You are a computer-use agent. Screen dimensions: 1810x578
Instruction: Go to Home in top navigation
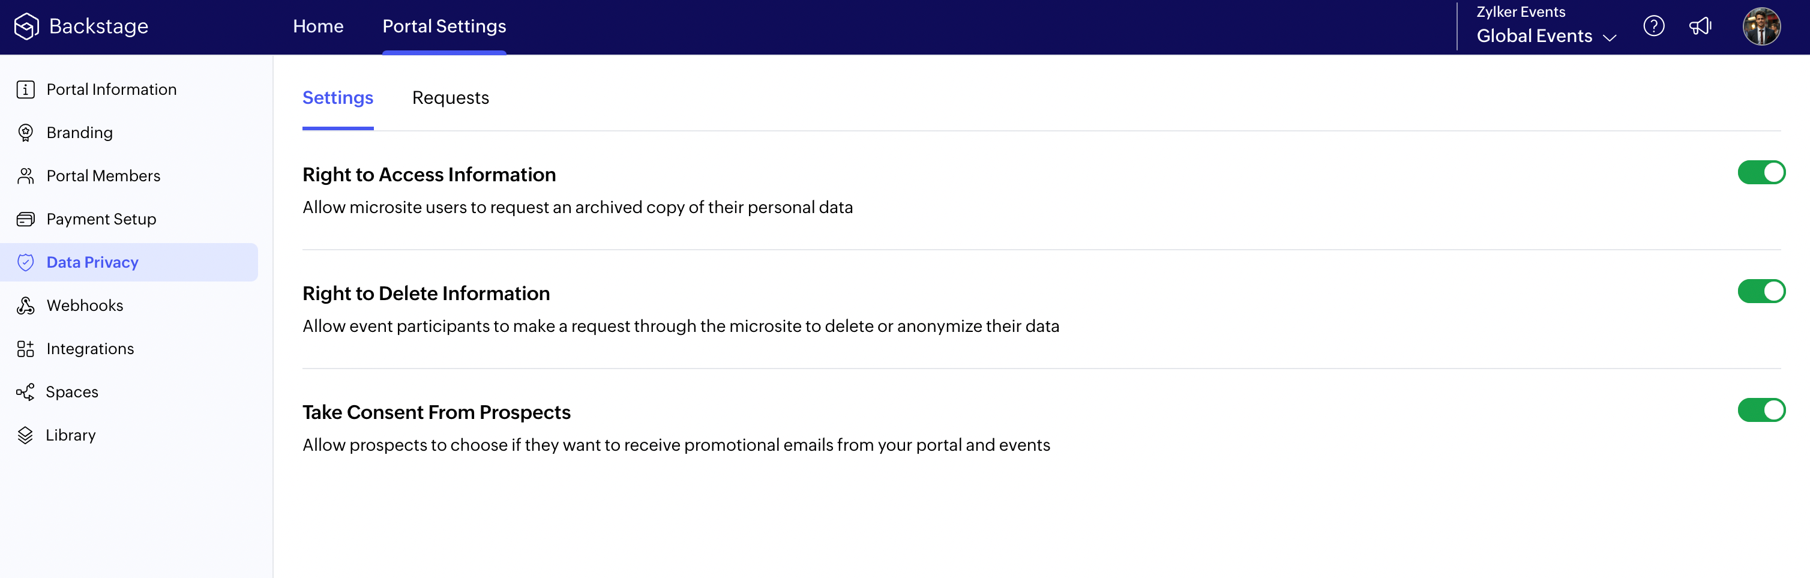point(318,26)
